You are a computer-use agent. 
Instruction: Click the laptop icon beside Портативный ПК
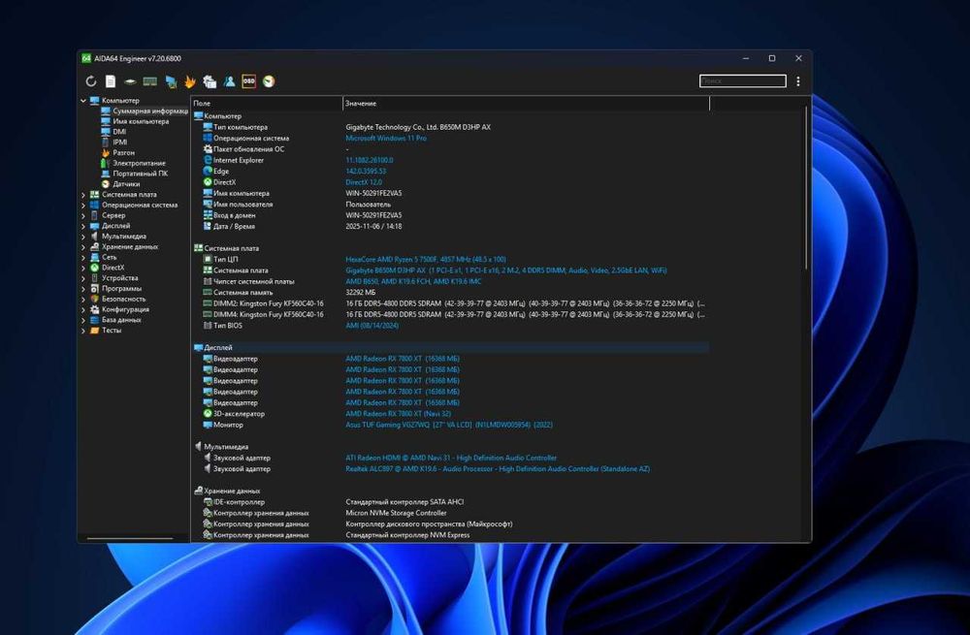tap(105, 174)
